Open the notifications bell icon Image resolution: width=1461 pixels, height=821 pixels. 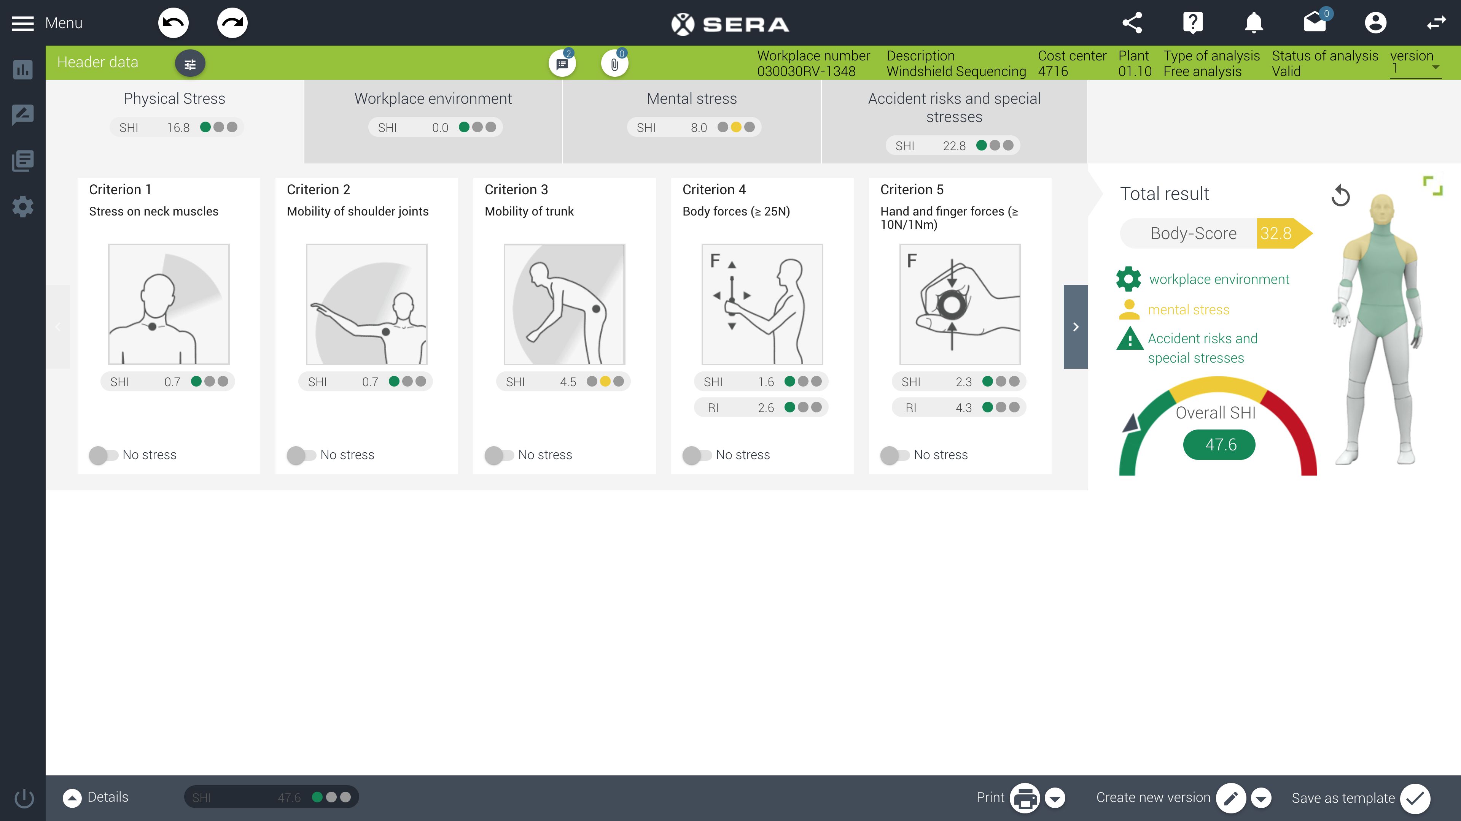(1254, 23)
